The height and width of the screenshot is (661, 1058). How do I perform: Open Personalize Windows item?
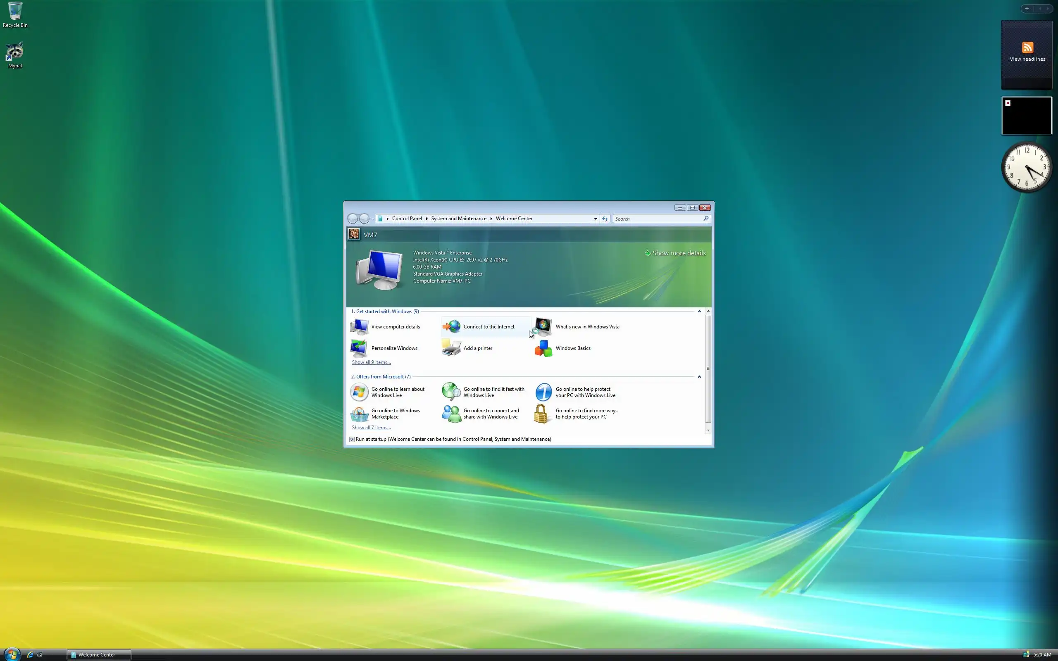[394, 348]
